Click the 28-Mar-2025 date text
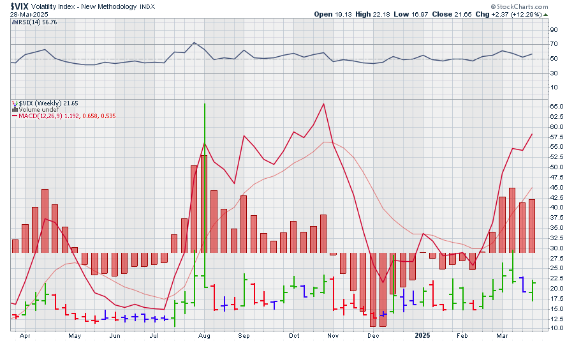Screen dimensions: 574x341 29,13
